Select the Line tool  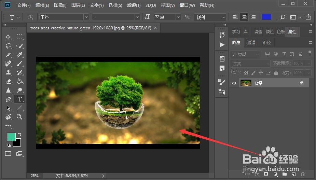[x=19, y=108]
